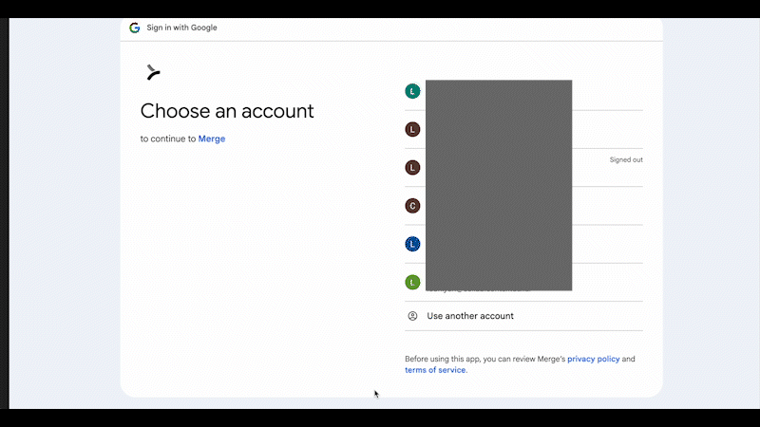
Task: Select the teal L avatar account
Action: pyautogui.click(x=412, y=91)
